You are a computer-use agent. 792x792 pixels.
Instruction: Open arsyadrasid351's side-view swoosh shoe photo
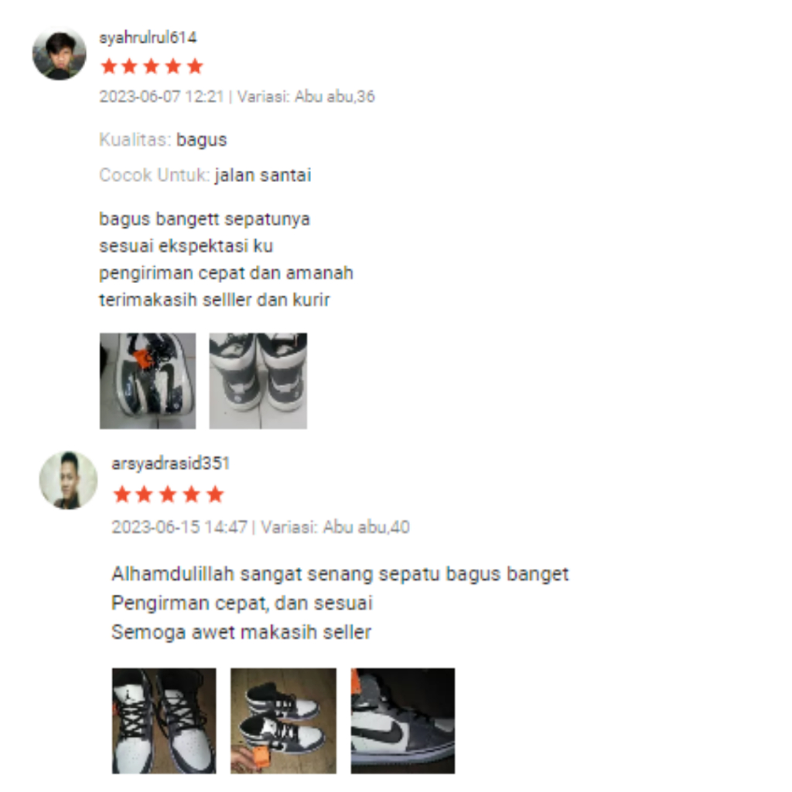click(x=403, y=721)
